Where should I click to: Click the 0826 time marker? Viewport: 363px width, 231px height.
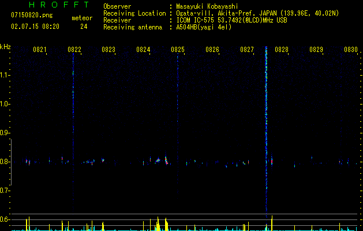pos(212,50)
